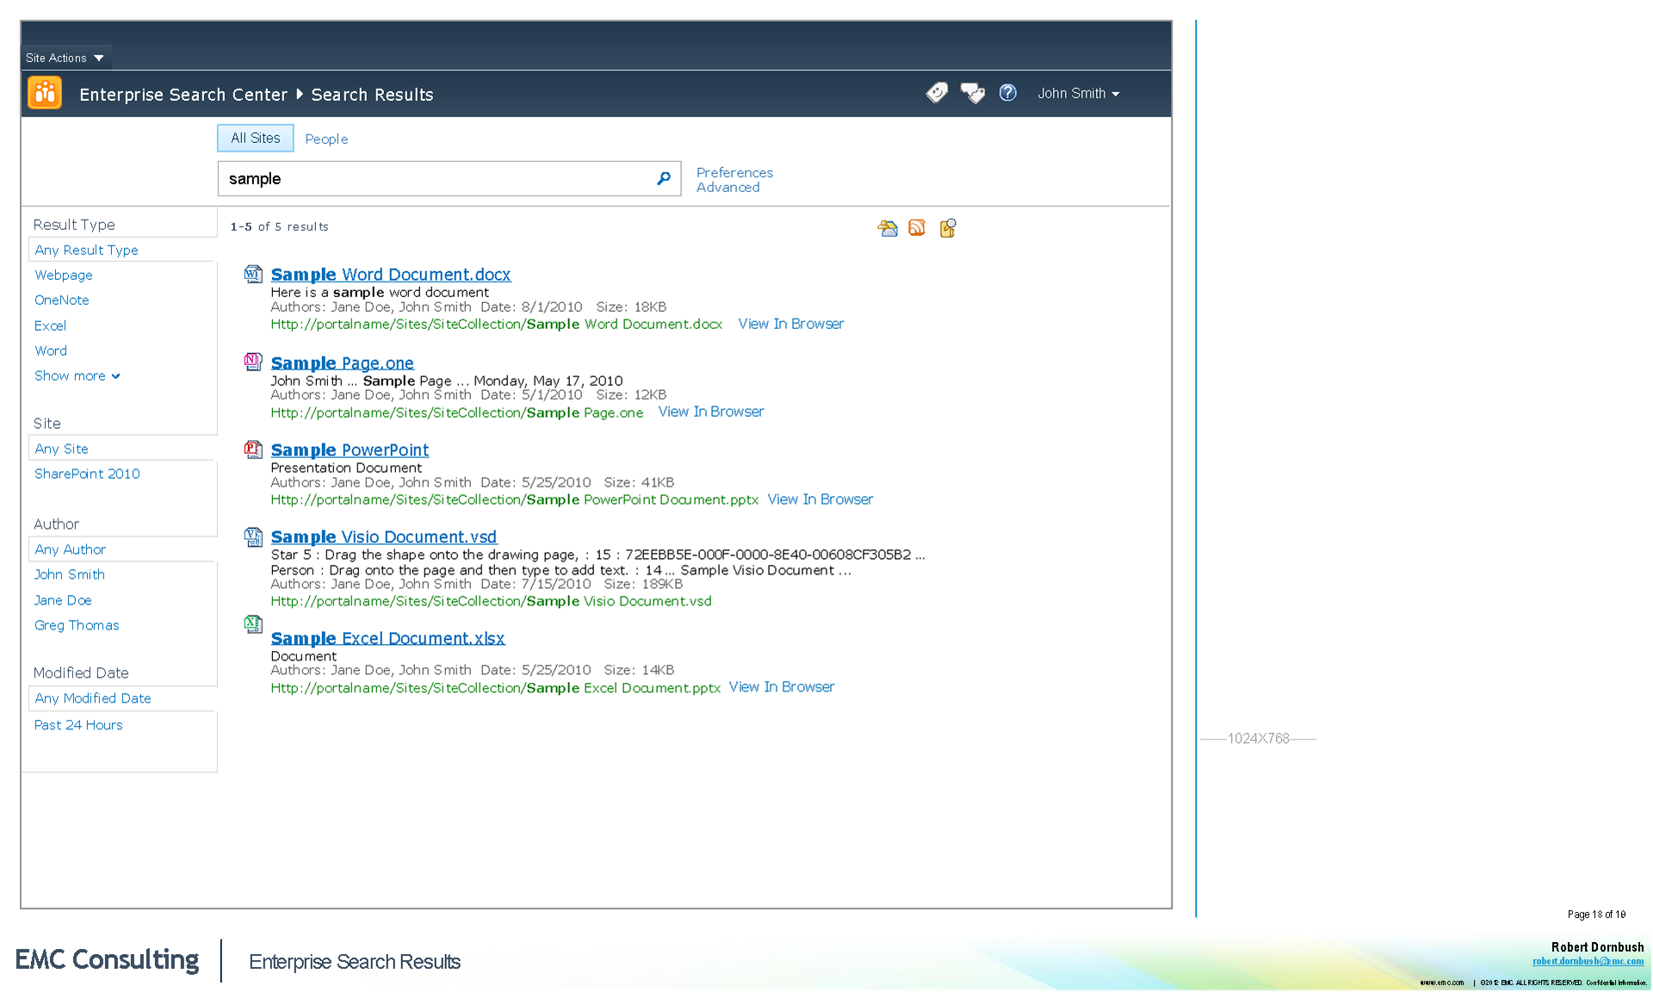This screenshot has height=992, width=1653.
Task: Click the tags and notes icon
Action: pyautogui.click(x=972, y=93)
